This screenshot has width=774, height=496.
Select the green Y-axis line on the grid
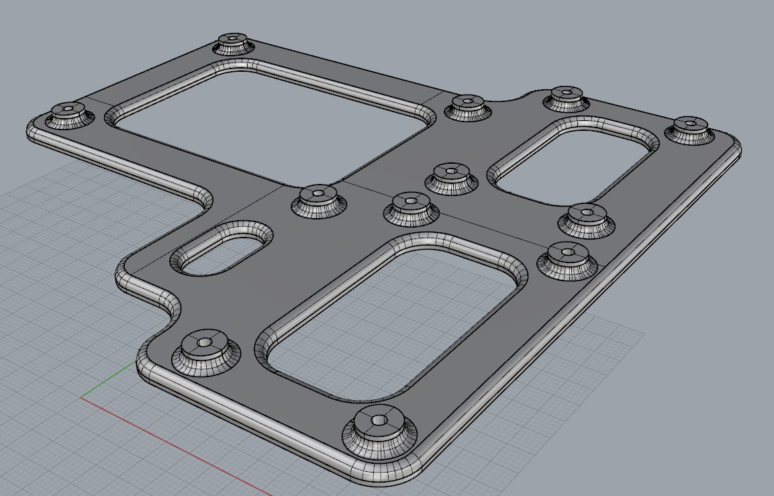point(109,379)
